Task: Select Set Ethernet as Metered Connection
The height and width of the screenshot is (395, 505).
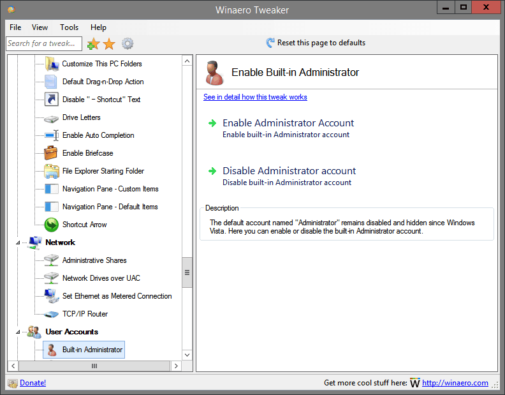Action: tap(117, 296)
